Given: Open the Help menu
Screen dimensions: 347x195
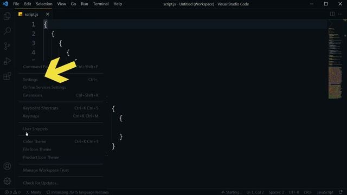Looking at the screenshot, I should point(118,4).
